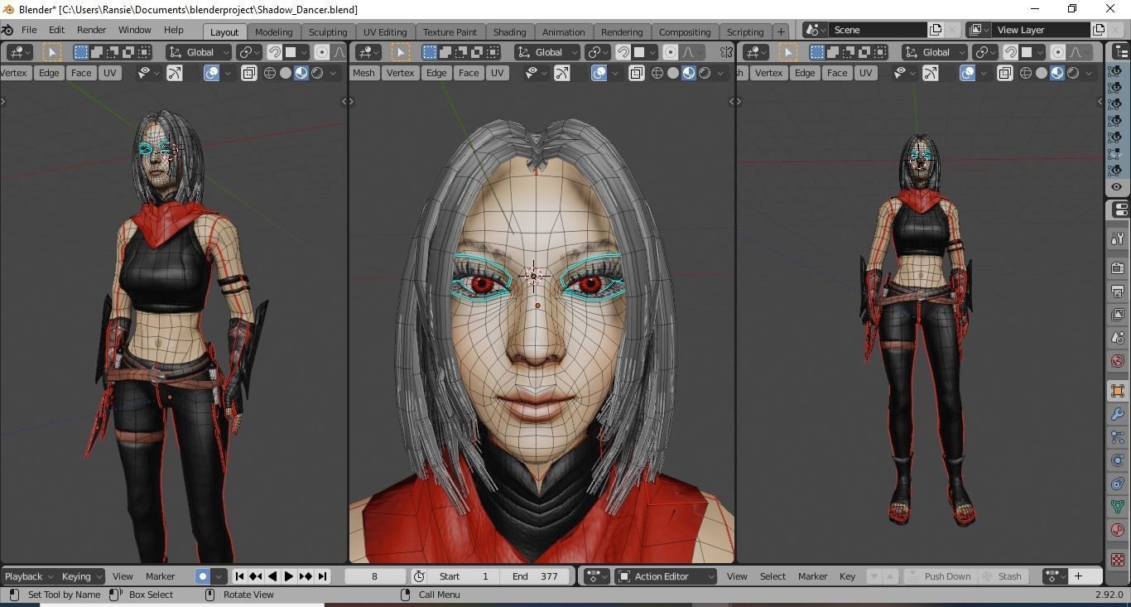The width and height of the screenshot is (1131, 607).
Task: Toggle gizmos in left viewport
Action: click(175, 73)
